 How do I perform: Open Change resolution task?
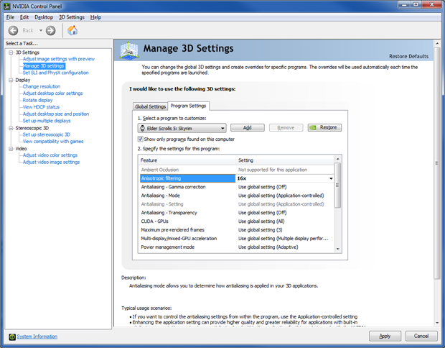click(x=42, y=86)
